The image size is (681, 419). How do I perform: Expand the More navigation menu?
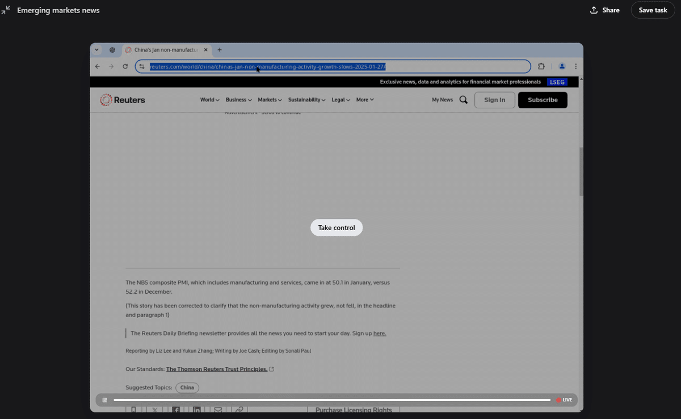[x=365, y=100]
